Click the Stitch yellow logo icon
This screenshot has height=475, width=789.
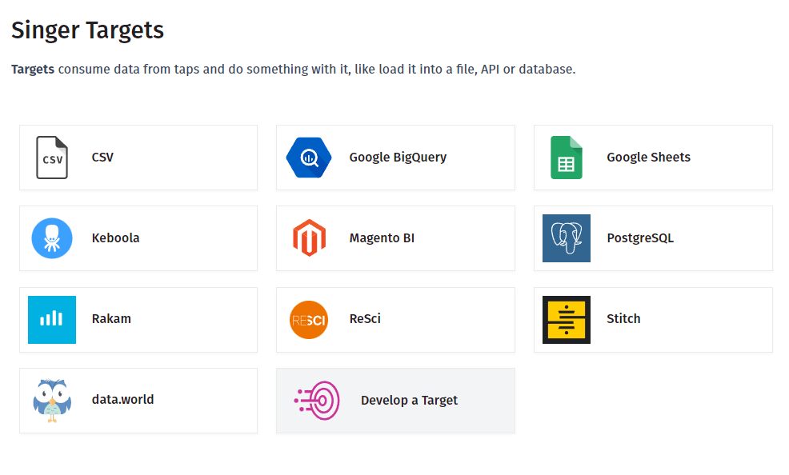(x=567, y=319)
